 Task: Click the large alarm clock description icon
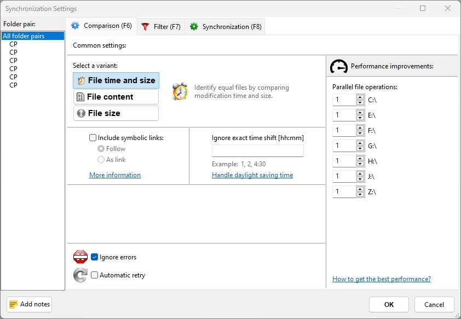[x=180, y=91]
